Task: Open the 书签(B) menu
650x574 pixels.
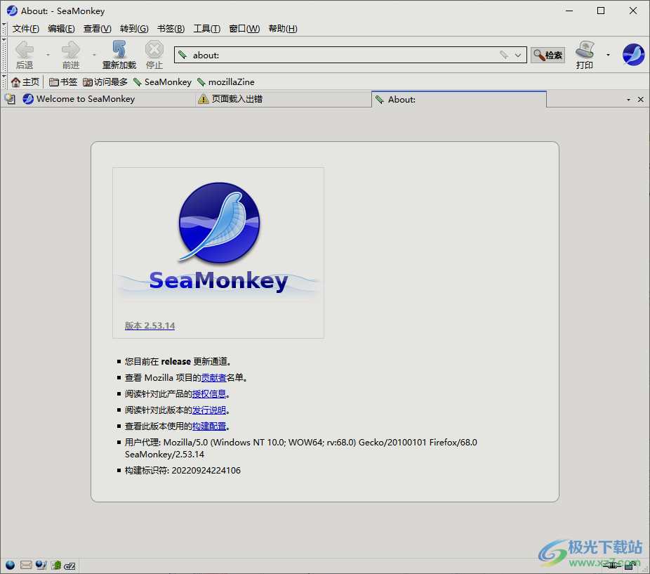Action: tap(171, 29)
